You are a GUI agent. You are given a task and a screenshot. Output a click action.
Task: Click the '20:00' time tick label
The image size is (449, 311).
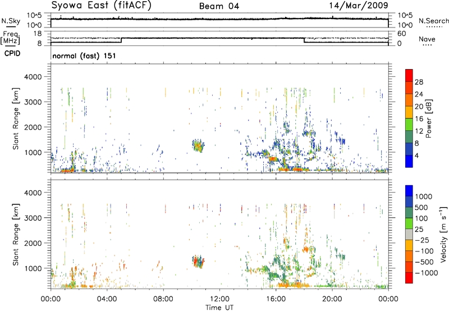[332, 299]
